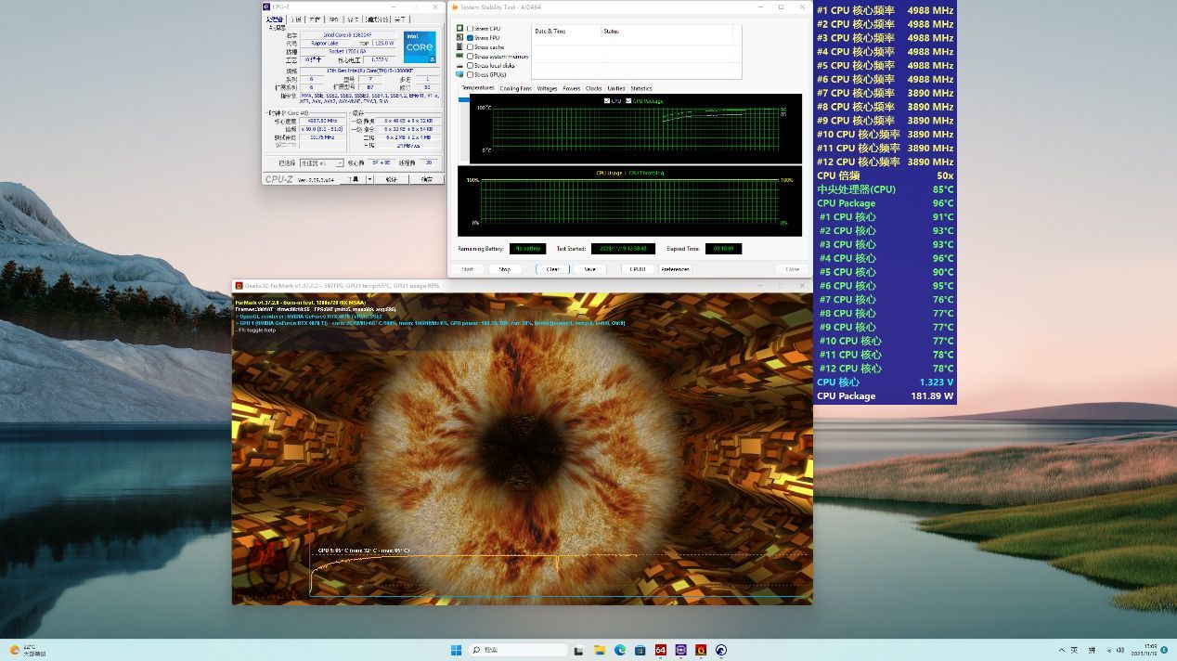The image size is (1177, 661).
Task: Show hidden system tray icons
Action: pos(1061,650)
